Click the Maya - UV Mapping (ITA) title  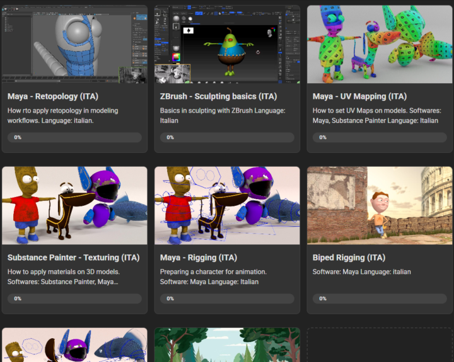[359, 96]
